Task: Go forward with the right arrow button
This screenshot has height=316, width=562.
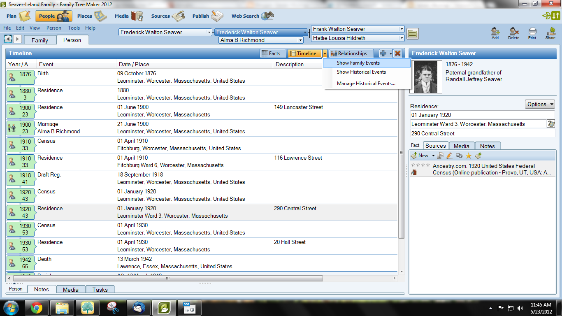Action: [x=17, y=39]
